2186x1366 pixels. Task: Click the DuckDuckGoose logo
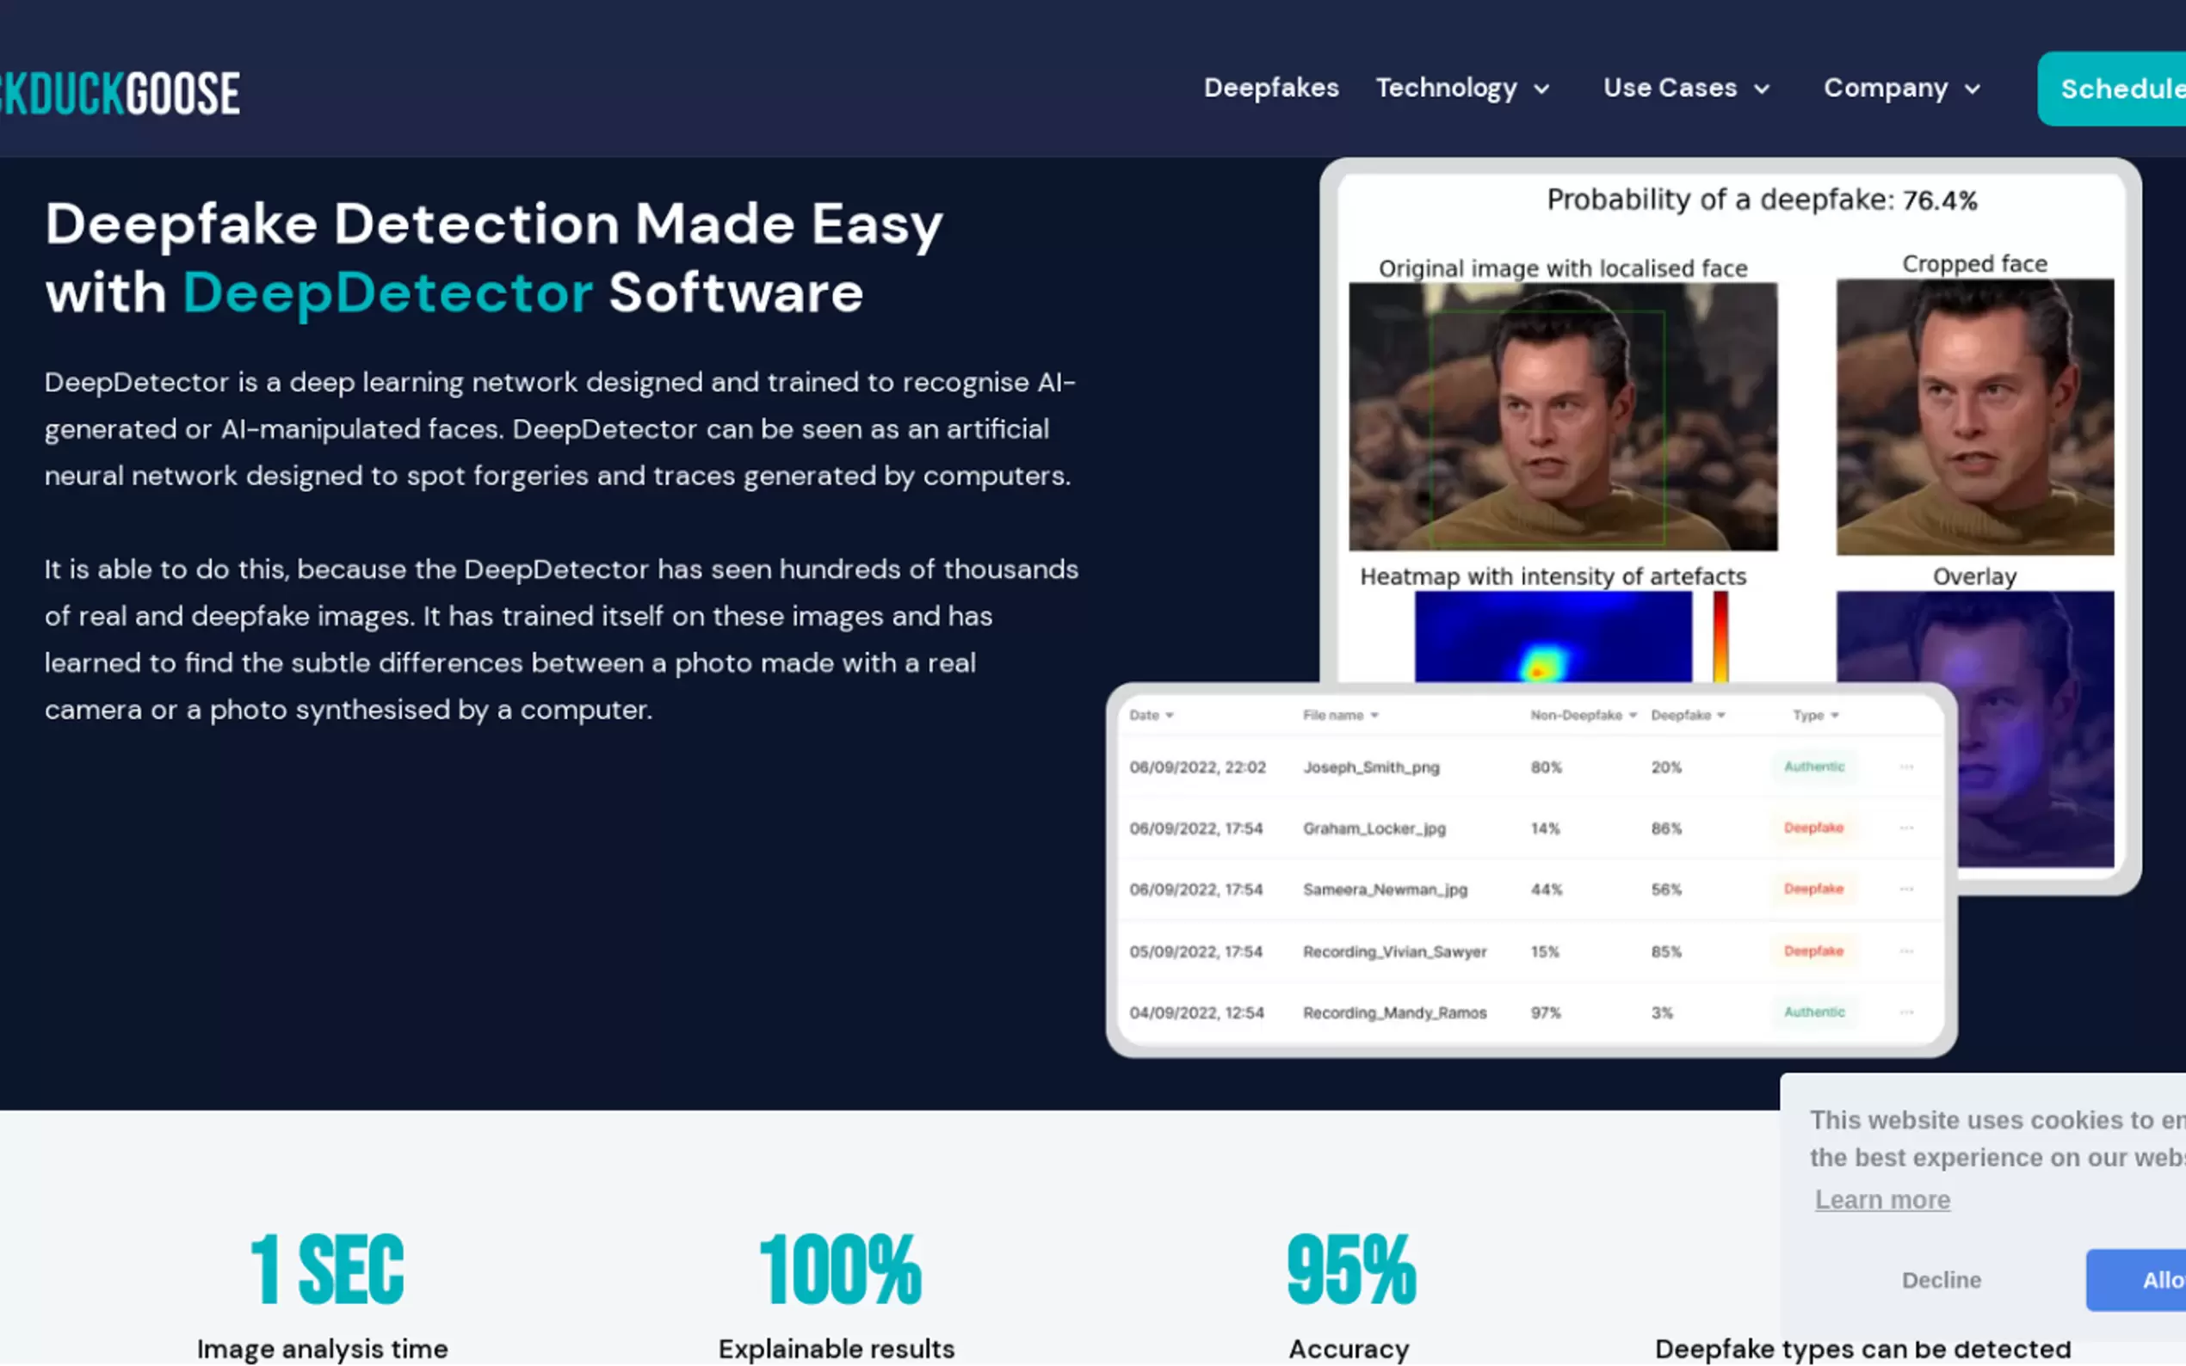coord(122,94)
